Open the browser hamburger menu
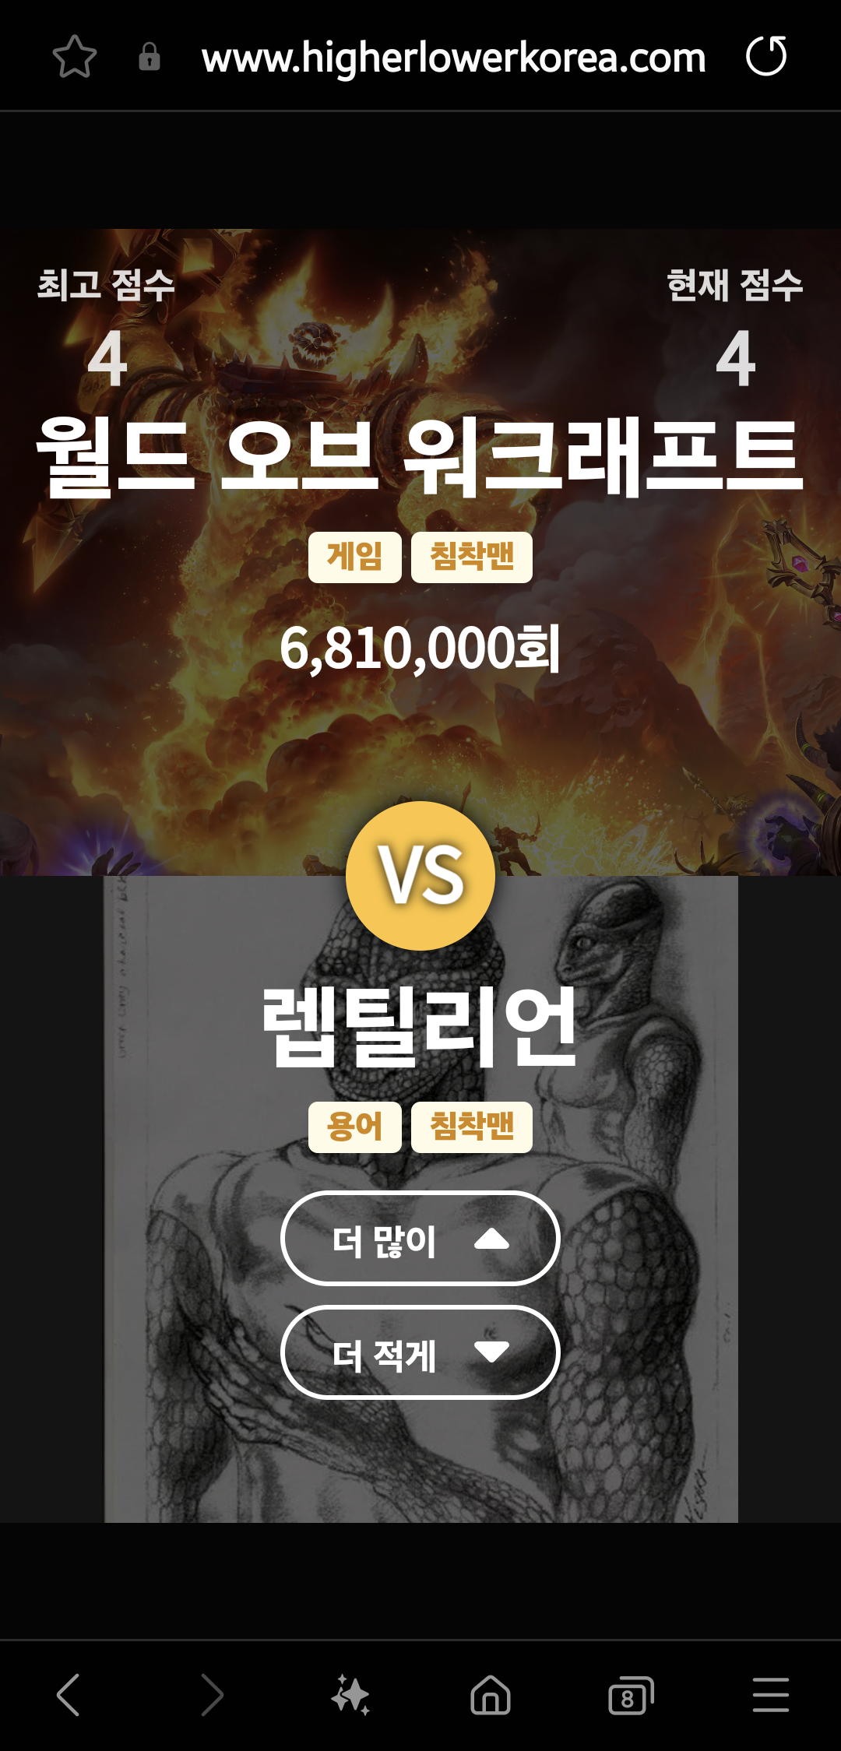Image resolution: width=841 pixels, height=1751 pixels. (x=771, y=1695)
